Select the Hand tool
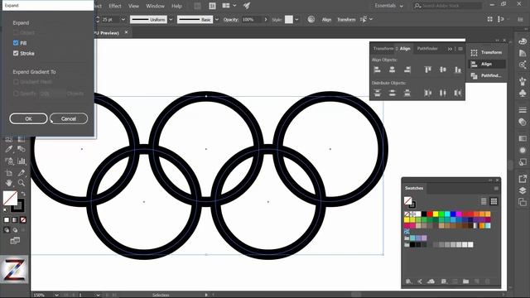Image resolution: width=530 pixels, height=298 pixels. point(9,183)
